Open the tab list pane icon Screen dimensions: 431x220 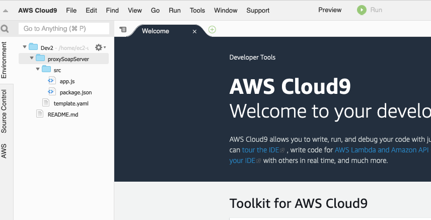pos(123,29)
